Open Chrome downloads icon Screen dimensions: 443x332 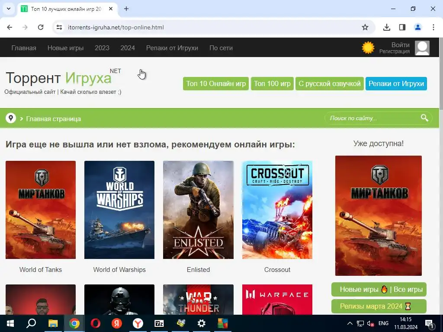(386, 27)
